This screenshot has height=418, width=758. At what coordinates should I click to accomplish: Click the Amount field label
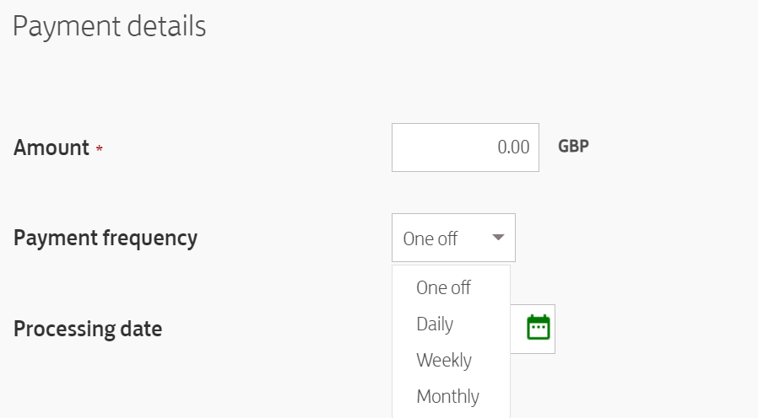pos(51,147)
